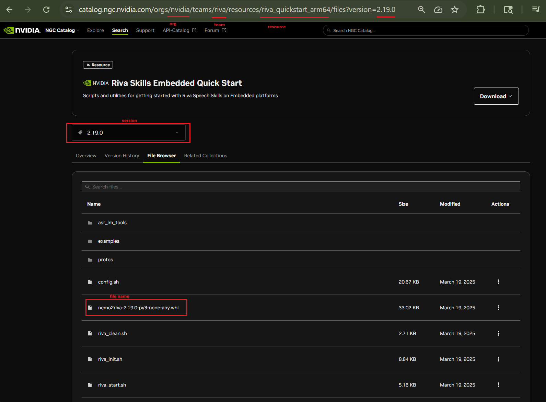The image size is (546, 402).
Task: Select config.sh file name
Action: click(x=108, y=282)
